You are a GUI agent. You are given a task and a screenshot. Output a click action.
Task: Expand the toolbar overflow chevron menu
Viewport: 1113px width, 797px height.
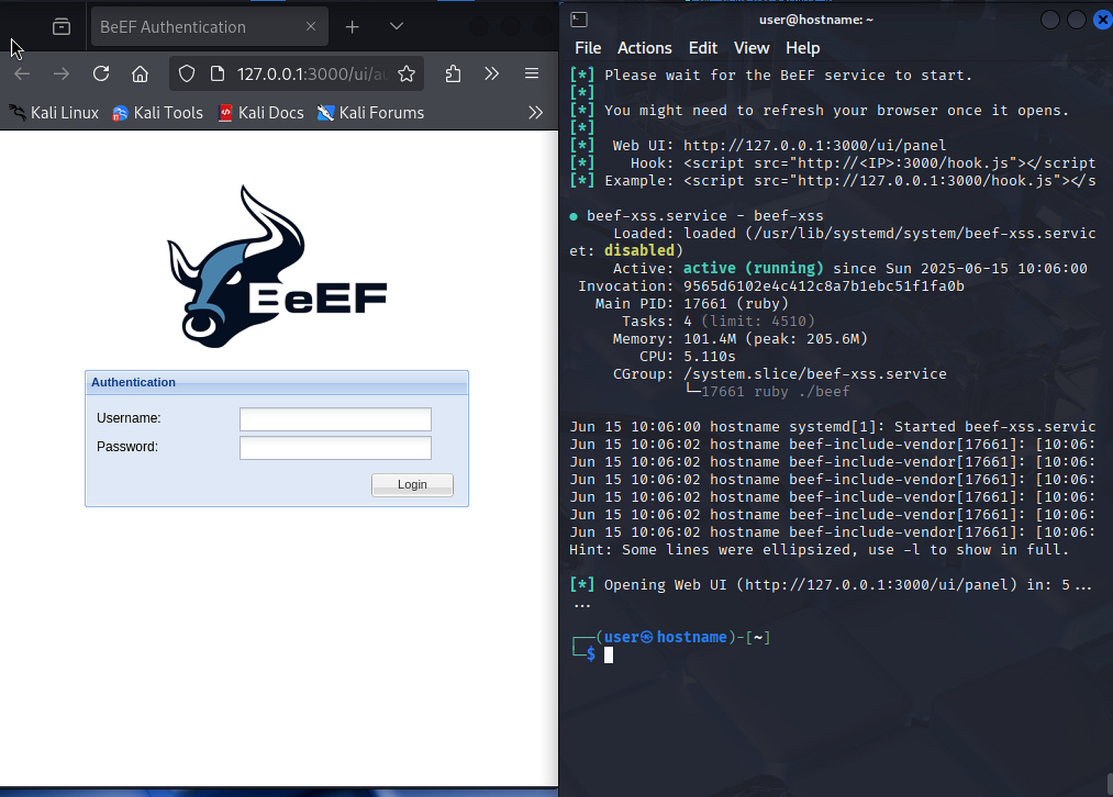[492, 73]
